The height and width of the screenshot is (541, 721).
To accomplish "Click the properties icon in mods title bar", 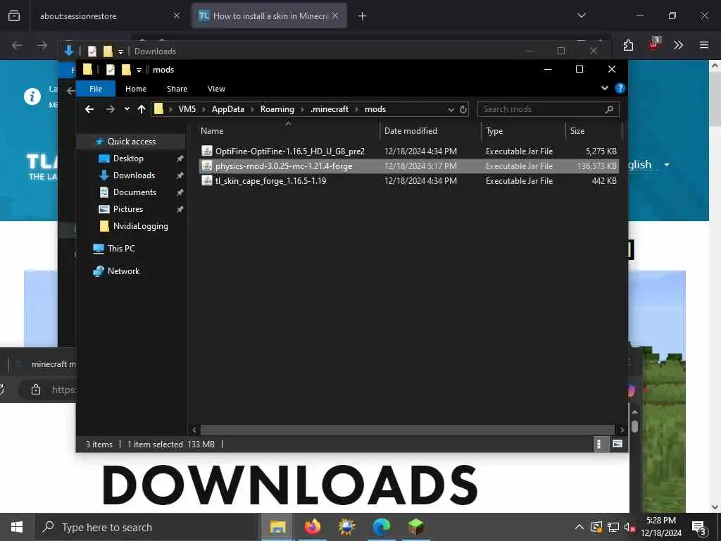I will point(110,70).
